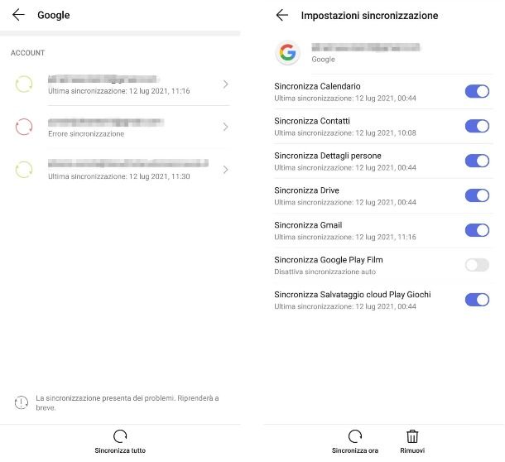505x462 pixels.
Task: Select the 'Sincronizza Gmail' label
Action: click(308, 225)
